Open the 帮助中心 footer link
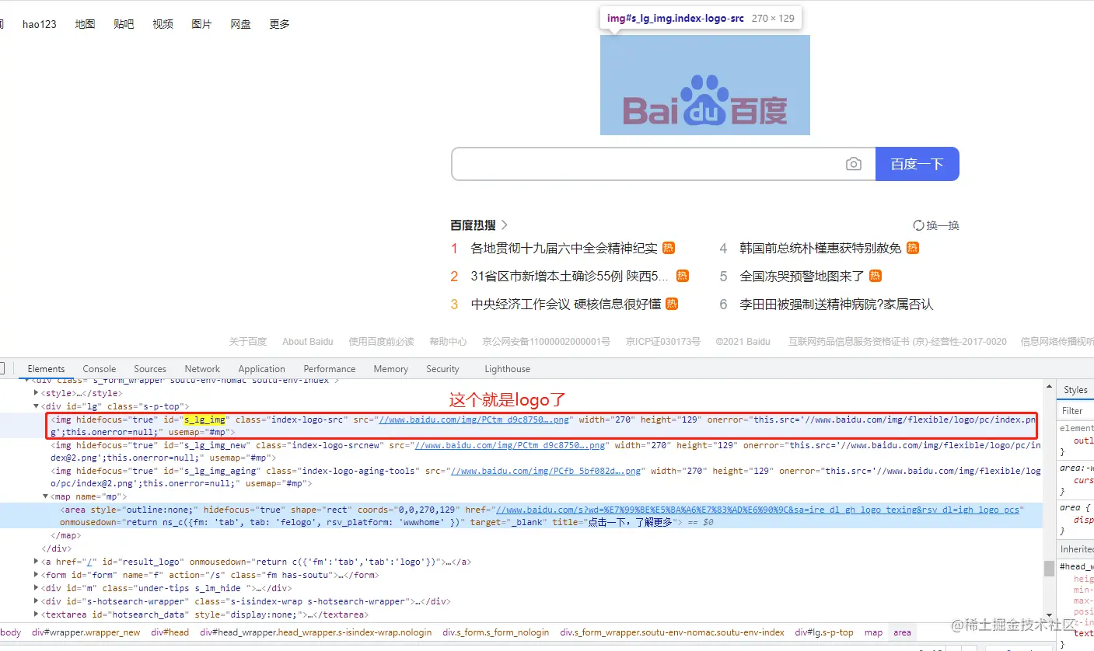The height and width of the screenshot is (651, 1094). coord(448,341)
